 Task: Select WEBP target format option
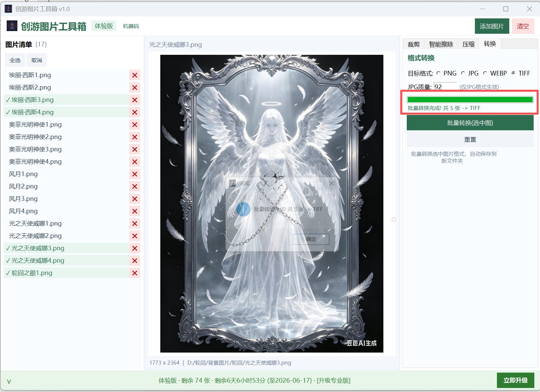tap(485, 73)
